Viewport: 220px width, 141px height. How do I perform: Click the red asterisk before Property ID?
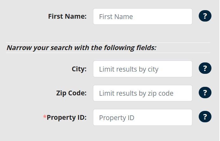[x=45, y=117]
